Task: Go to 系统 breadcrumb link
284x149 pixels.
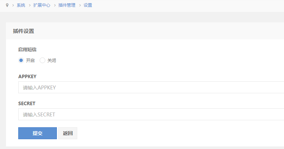Action: pyautogui.click(x=21, y=6)
